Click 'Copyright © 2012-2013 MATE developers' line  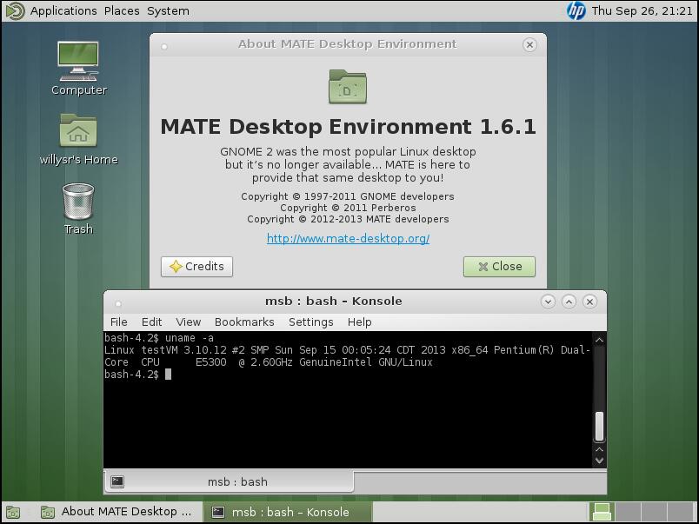coord(348,219)
